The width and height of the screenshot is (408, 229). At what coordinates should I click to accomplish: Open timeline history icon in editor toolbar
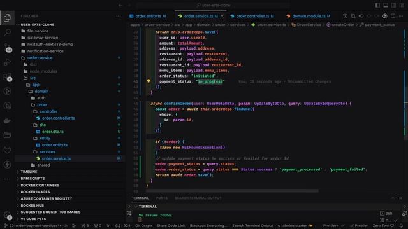pyautogui.click(x=345, y=16)
